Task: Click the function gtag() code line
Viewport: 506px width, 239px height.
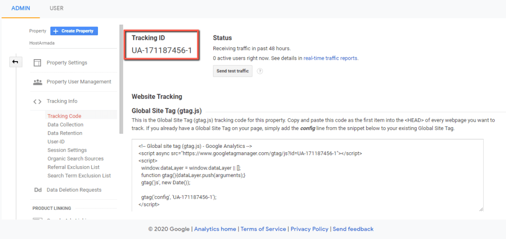Action: coord(194,175)
